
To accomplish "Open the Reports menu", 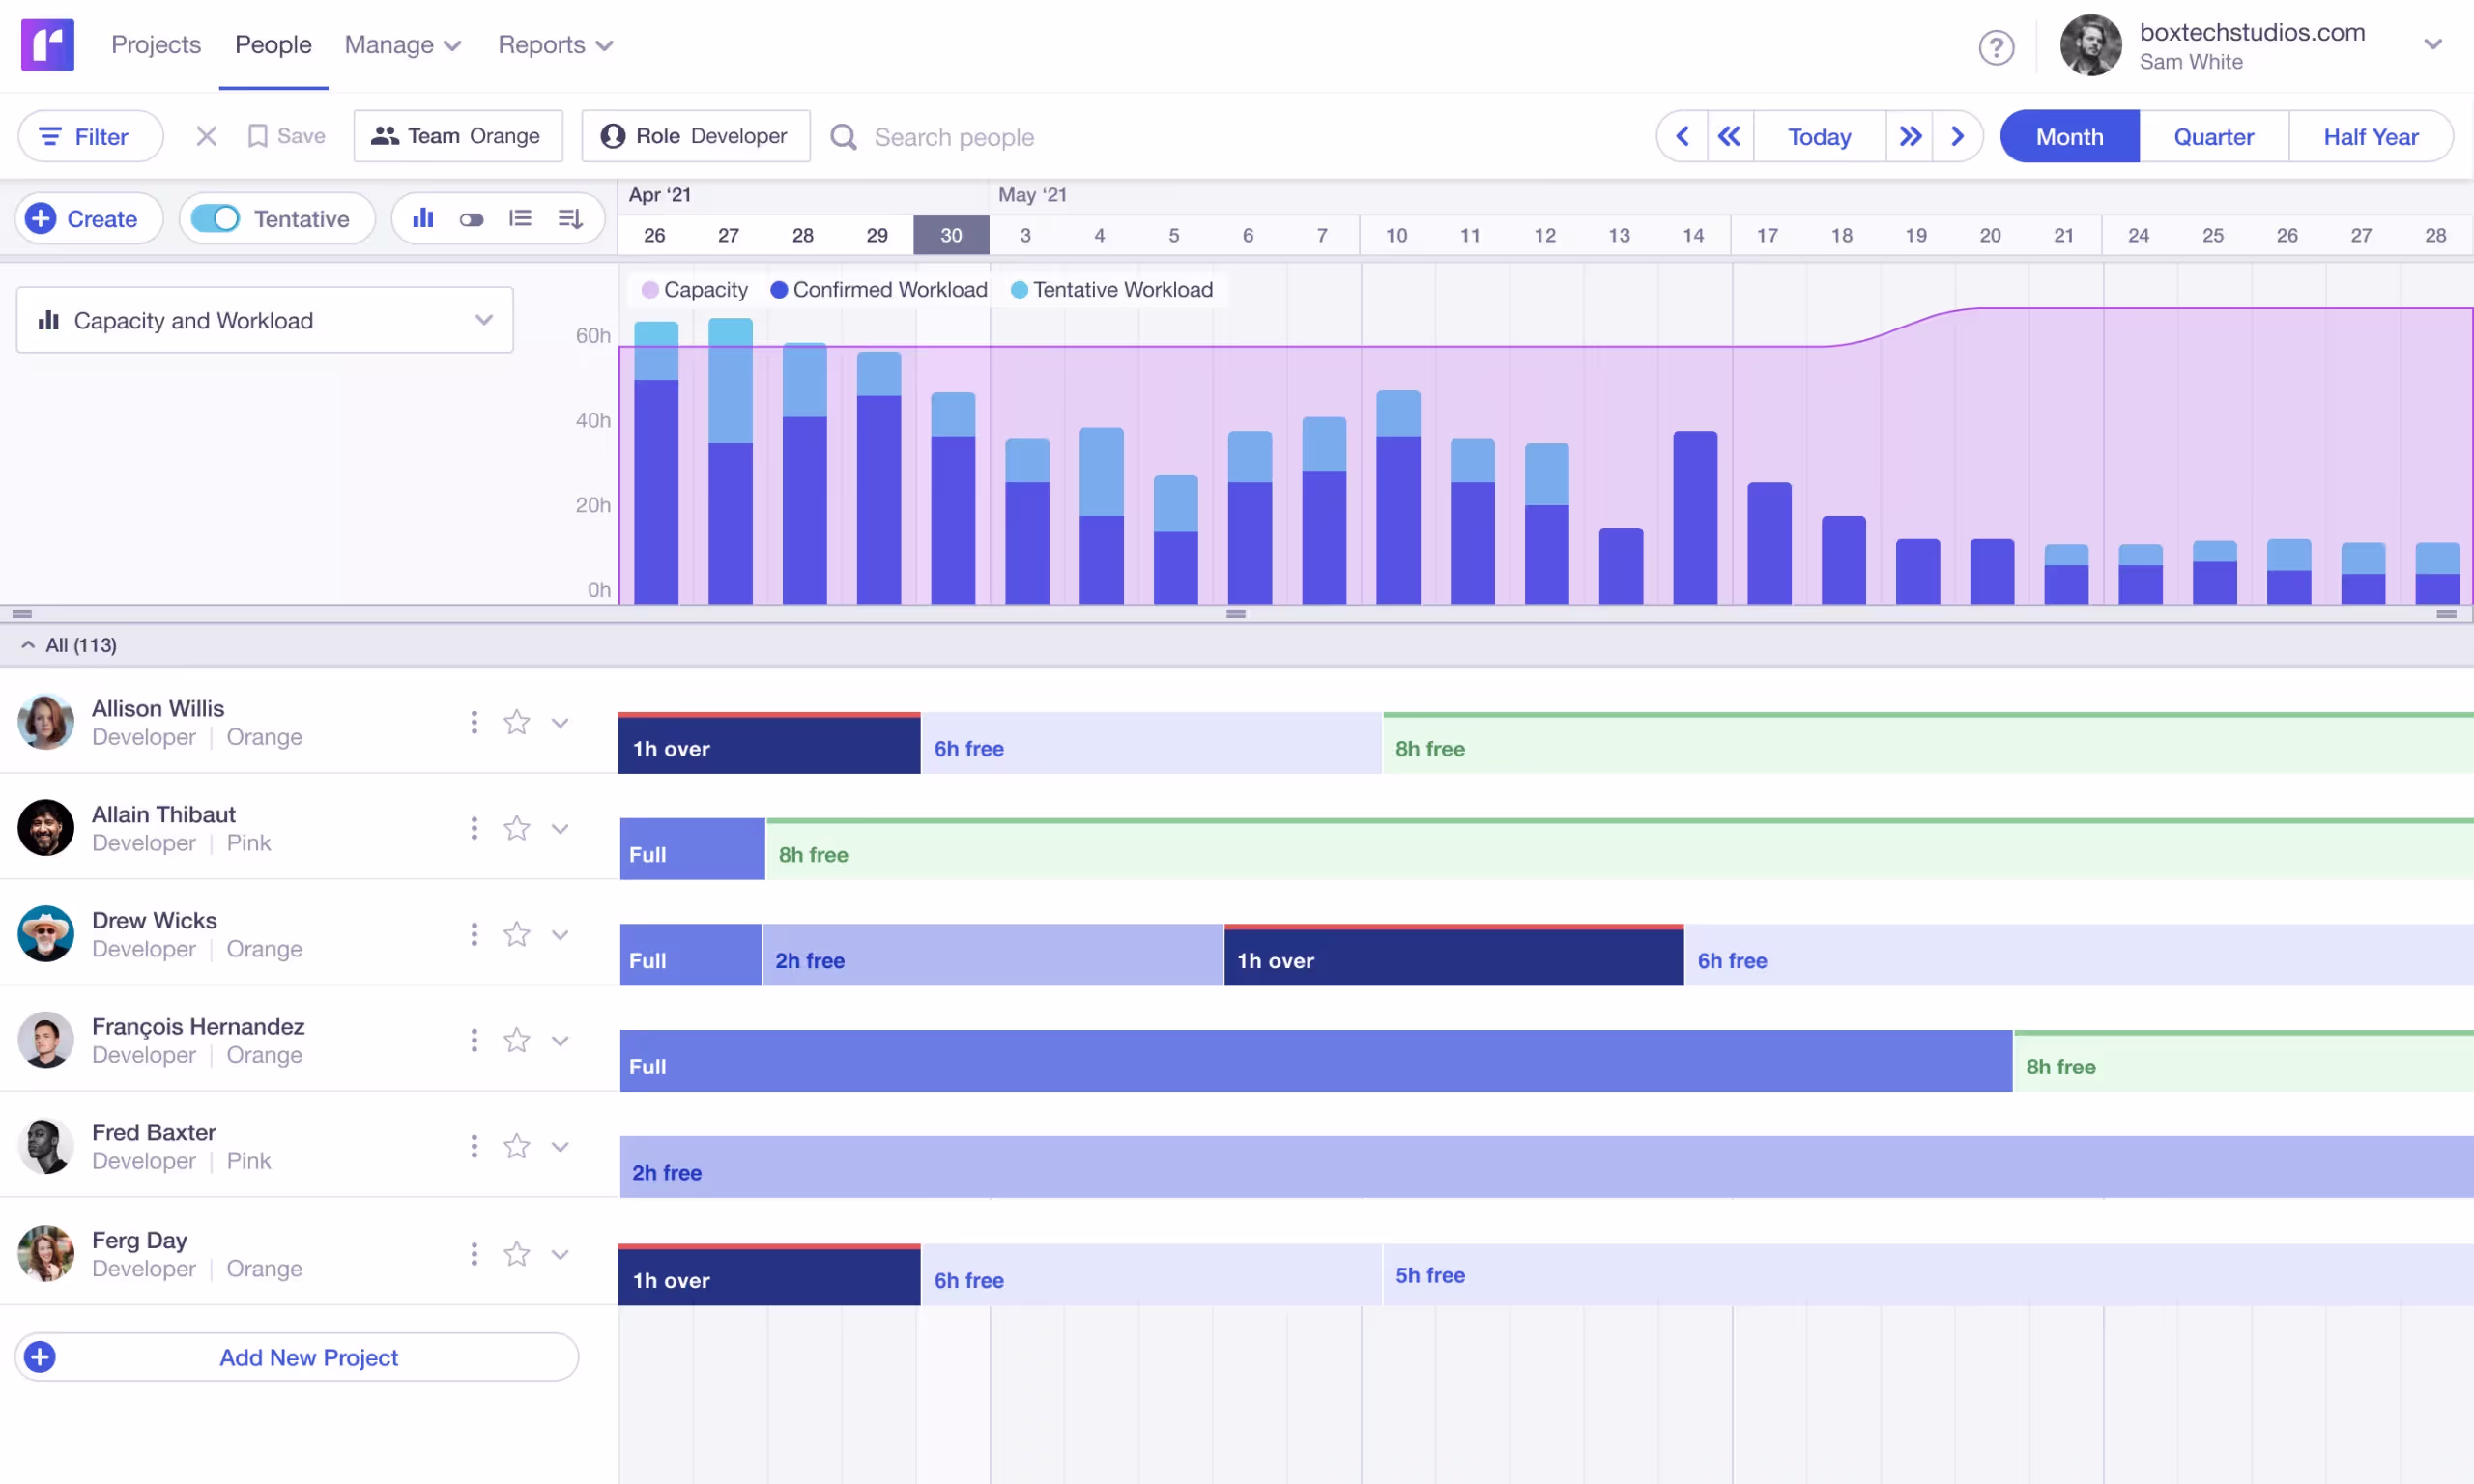I will [554, 45].
